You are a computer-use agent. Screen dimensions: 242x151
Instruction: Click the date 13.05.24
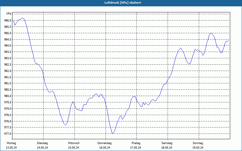click(11, 148)
